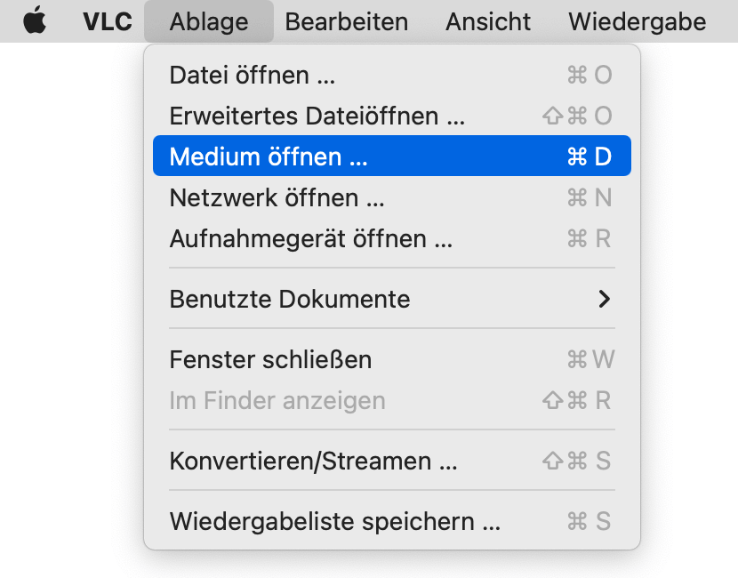Screen dimensions: 738x578
Task: Click the ⌘D shortcut on Medium öffnen
Action: 590,157
